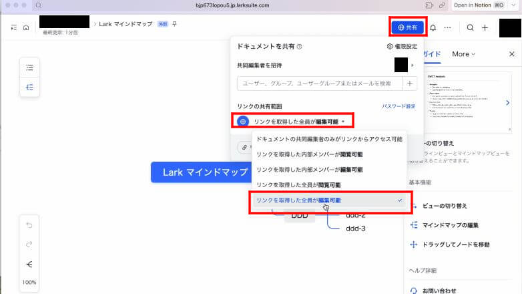Toggle the sidebar expand icon at top left
Screen dimensions: 522x294
[x=13, y=27]
